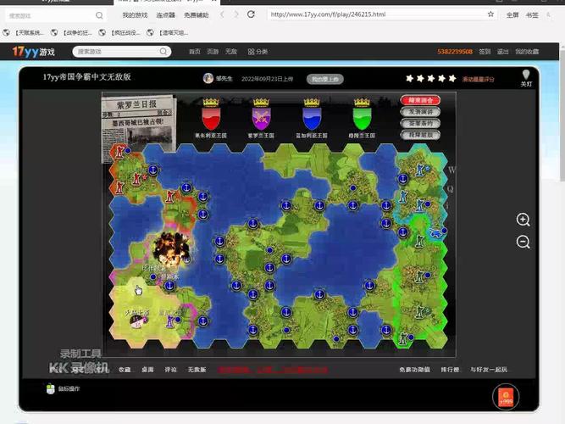Open the first bookmark 【天照系统
565x424 pixels.
tap(24, 33)
